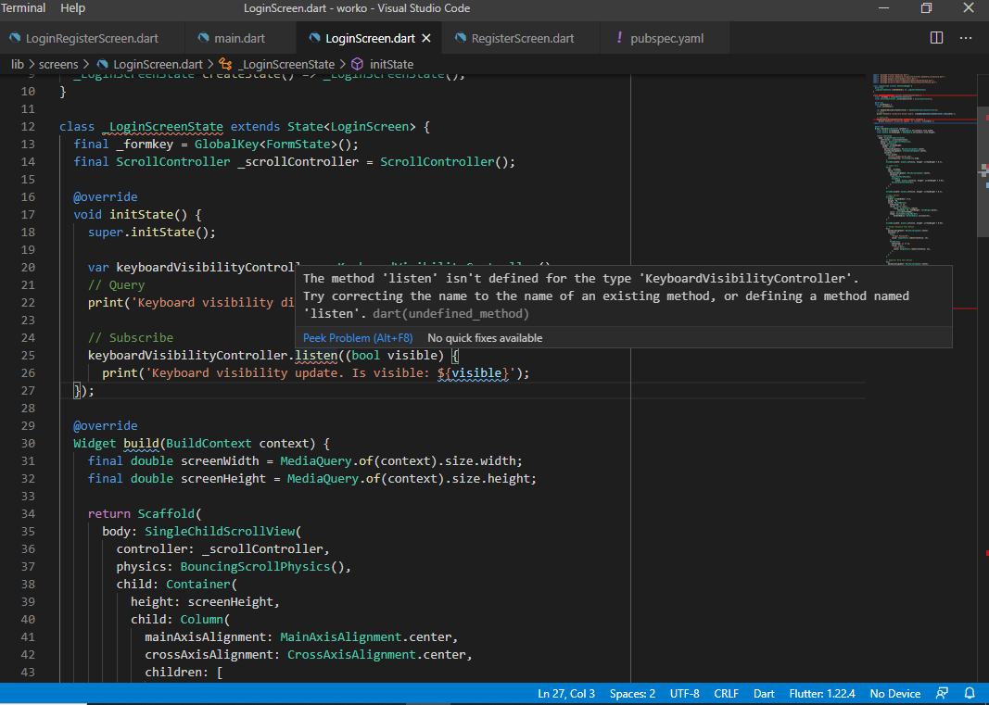Open the Help menu

pyautogui.click(x=72, y=8)
